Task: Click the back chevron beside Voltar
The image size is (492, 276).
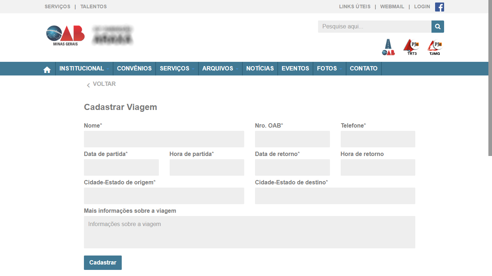Action: (88, 85)
